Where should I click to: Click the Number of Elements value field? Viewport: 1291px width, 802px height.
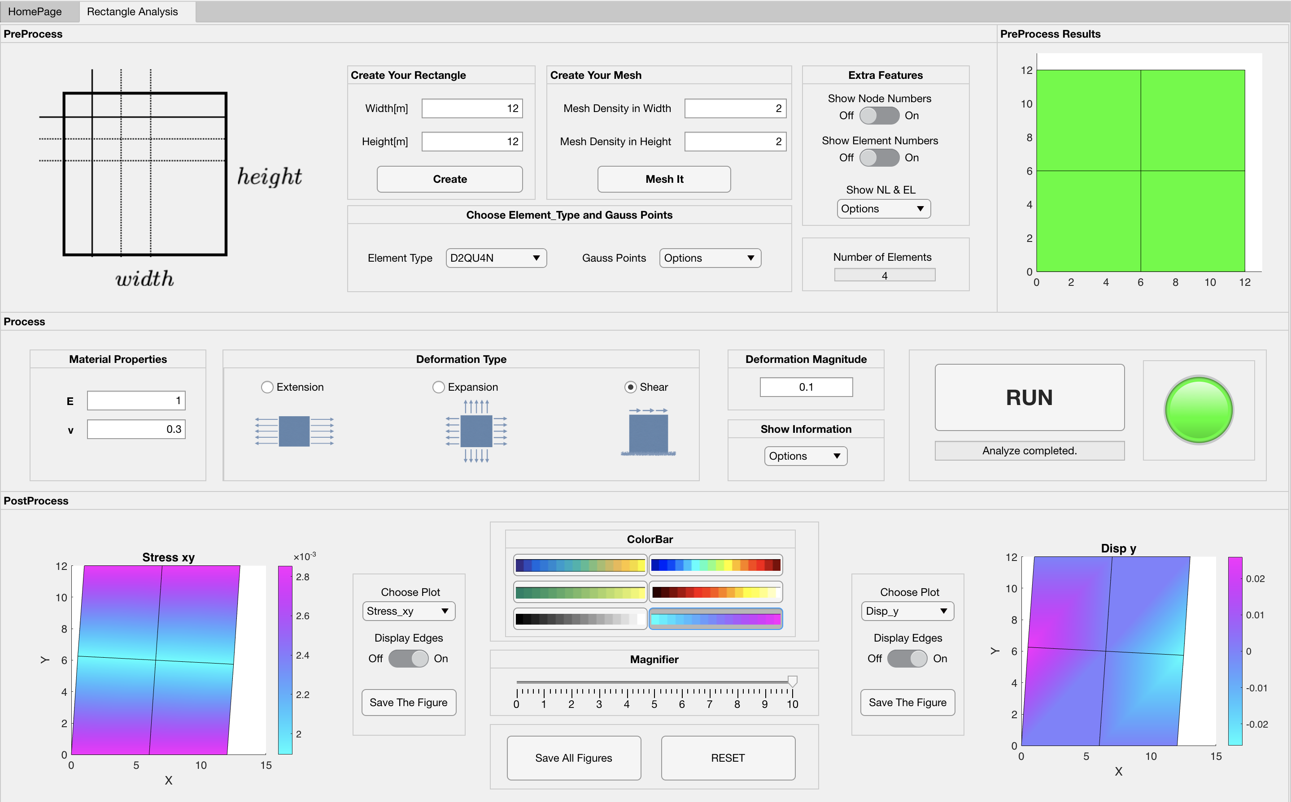point(884,275)
